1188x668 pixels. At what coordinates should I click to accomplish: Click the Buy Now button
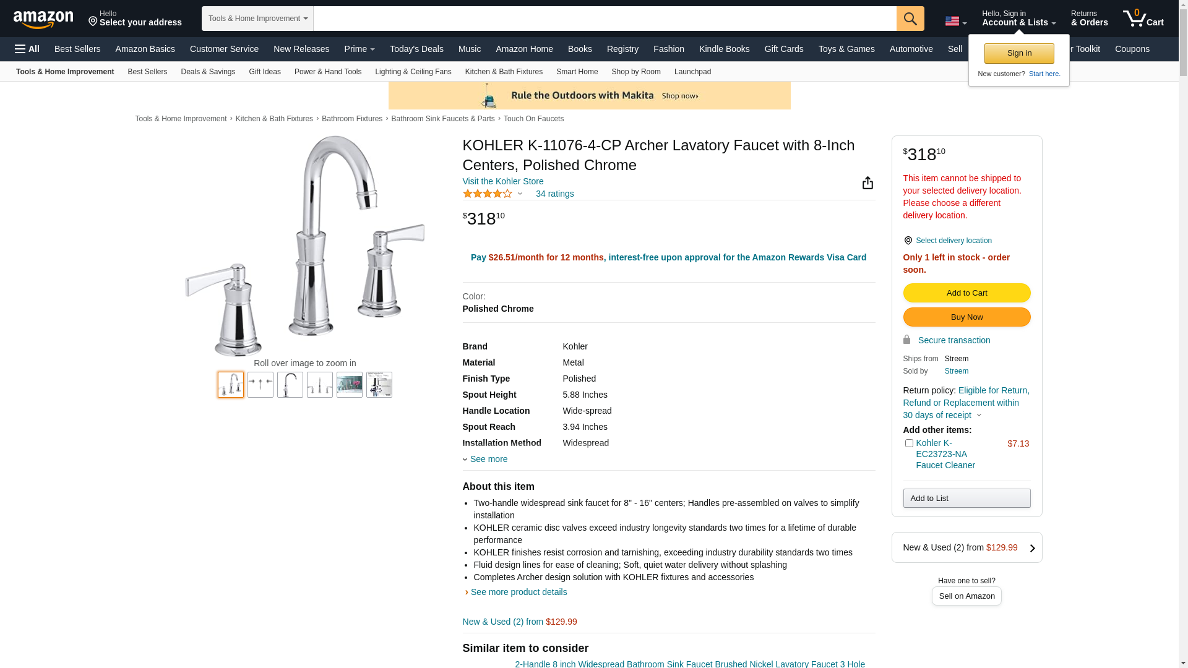(x=966, y=317)
